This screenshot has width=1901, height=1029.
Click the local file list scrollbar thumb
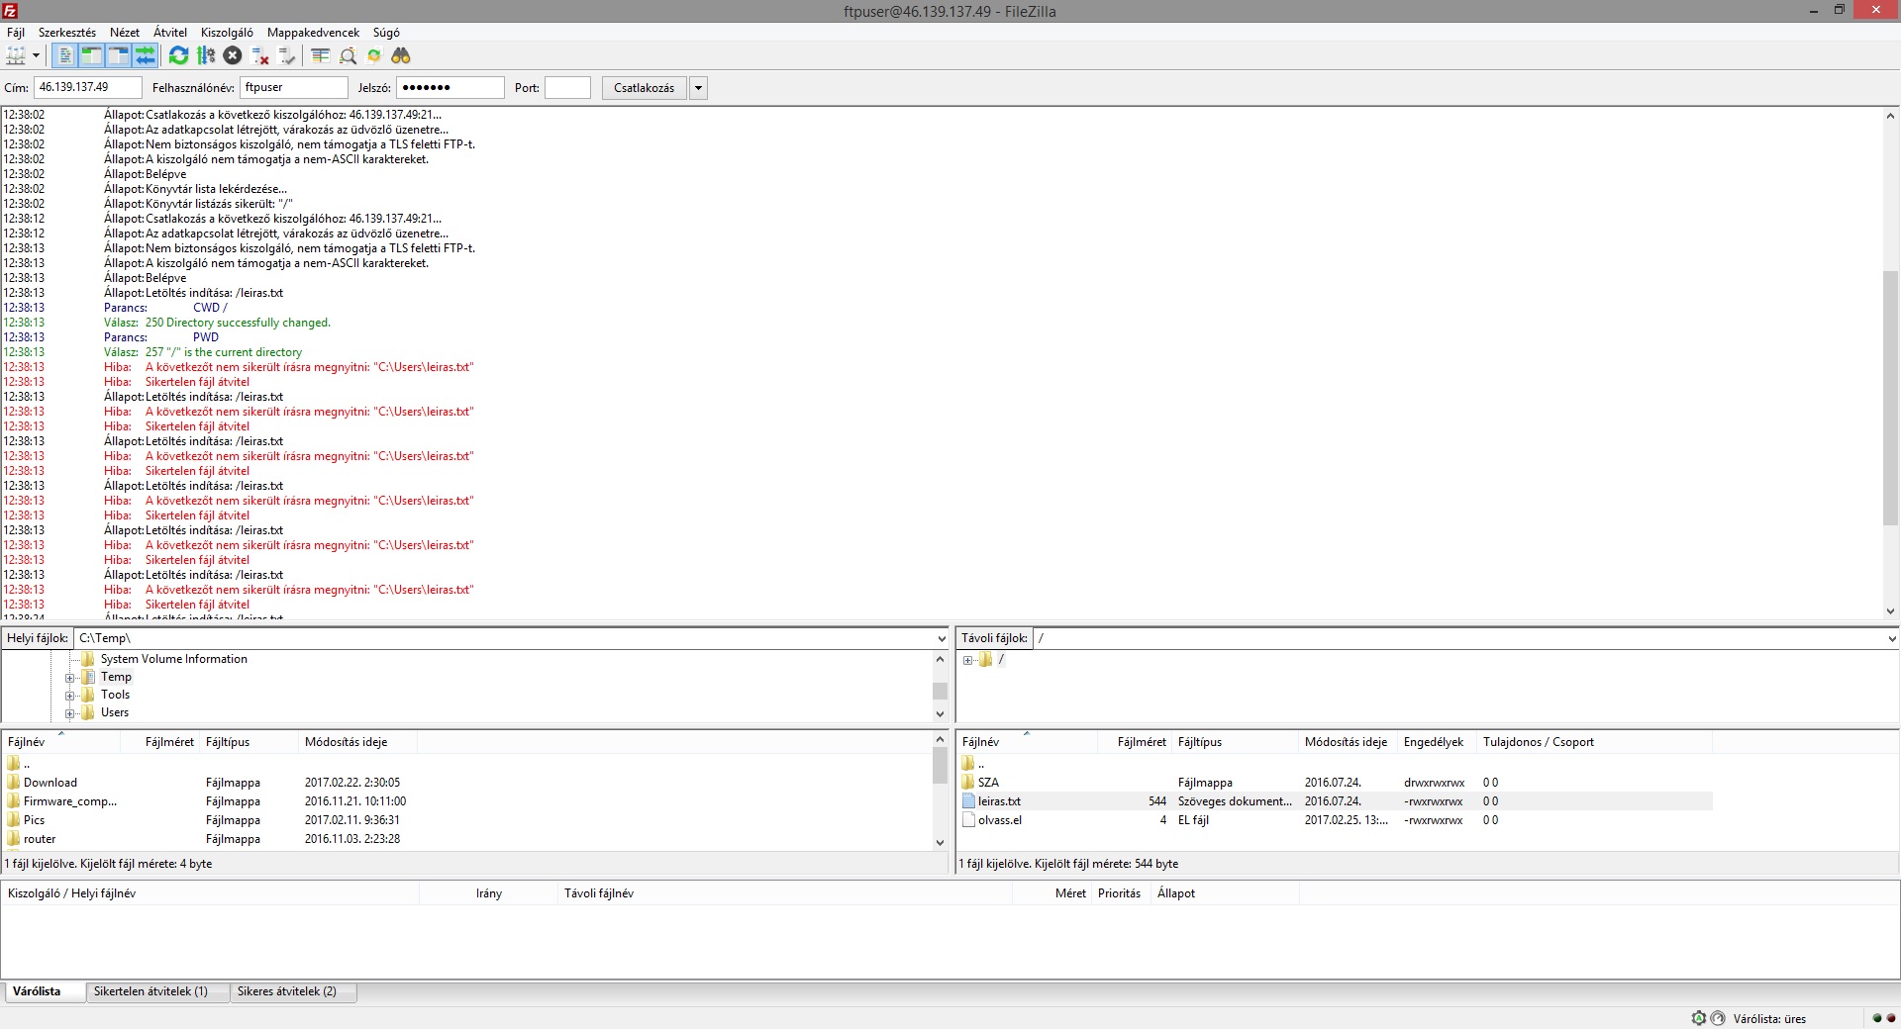941,766
